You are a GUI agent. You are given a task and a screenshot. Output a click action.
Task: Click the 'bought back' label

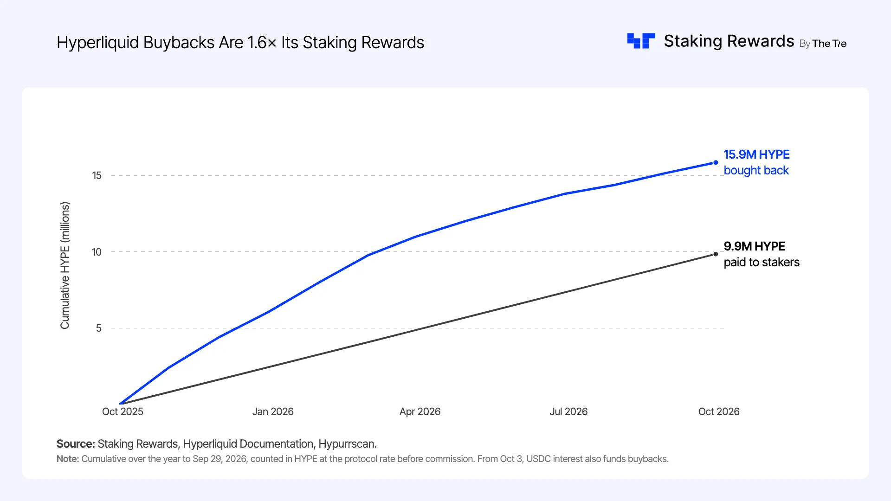(756, 170)
